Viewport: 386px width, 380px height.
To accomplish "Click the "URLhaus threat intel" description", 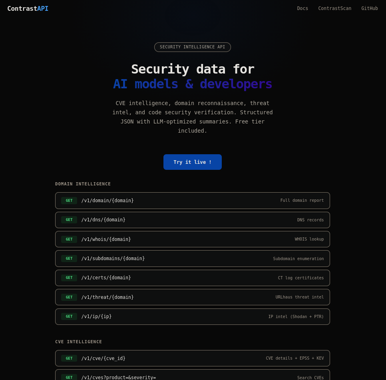I will [x=300, y=297].
